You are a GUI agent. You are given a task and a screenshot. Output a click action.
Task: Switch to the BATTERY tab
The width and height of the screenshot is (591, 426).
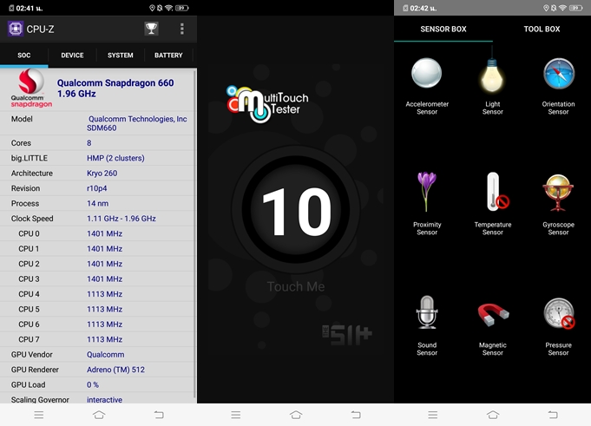point(168,56)
